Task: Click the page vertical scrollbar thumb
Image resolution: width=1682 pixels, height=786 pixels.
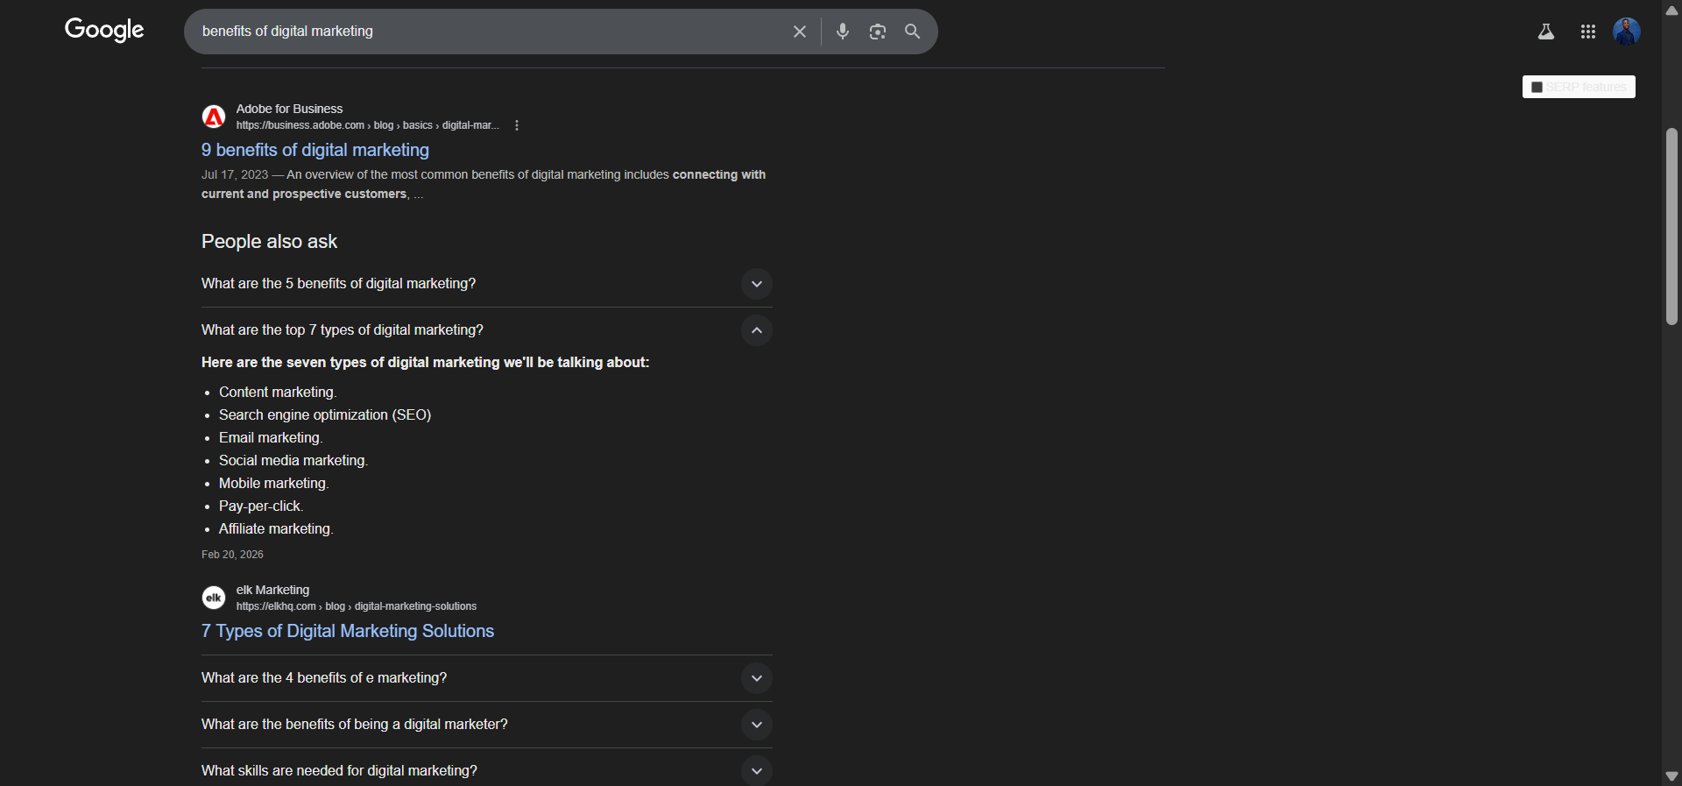Action: (x=1671, y=227)
